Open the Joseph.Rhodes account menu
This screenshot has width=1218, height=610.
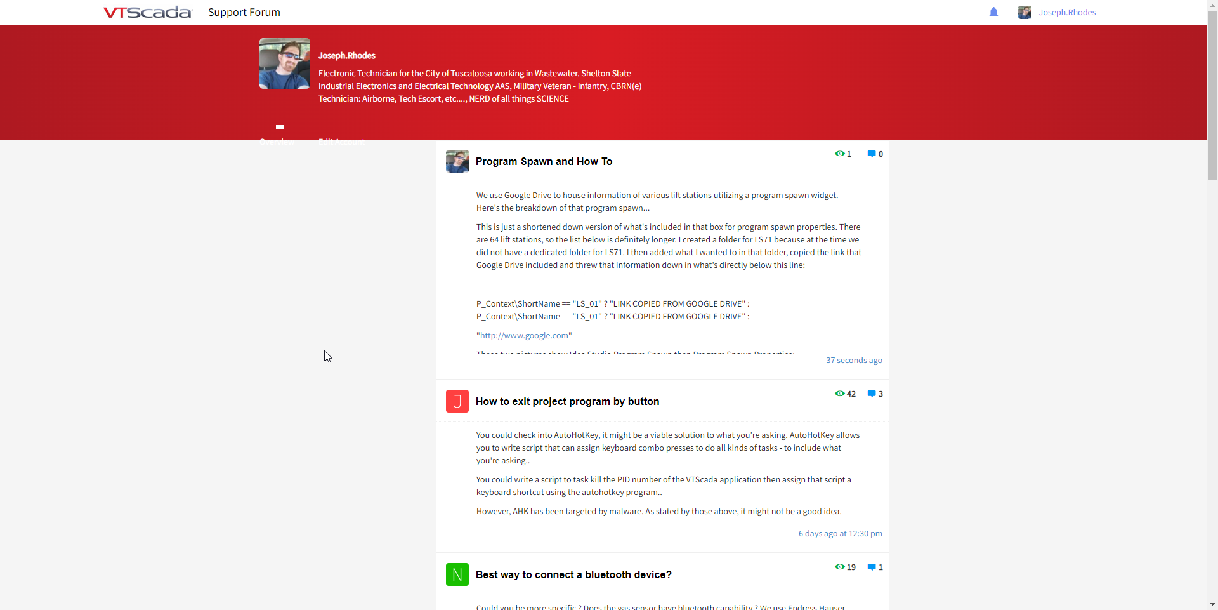[1067, 13]
